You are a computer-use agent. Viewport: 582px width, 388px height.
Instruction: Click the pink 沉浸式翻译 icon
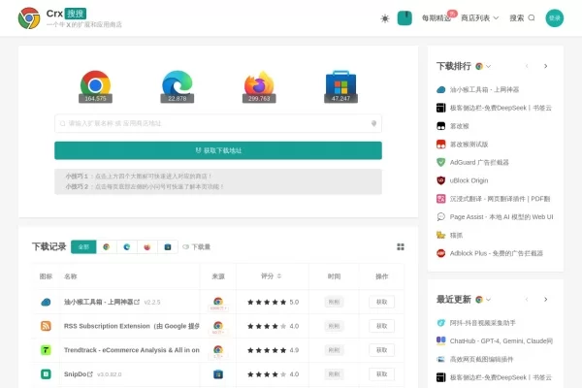[440, 199]
